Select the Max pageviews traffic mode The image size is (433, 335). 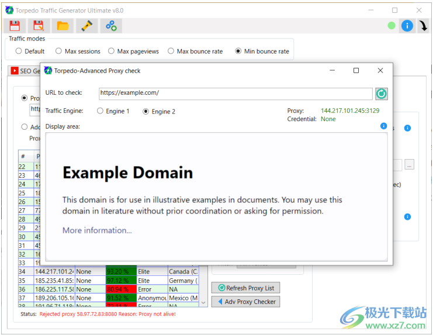click(133, 51)
